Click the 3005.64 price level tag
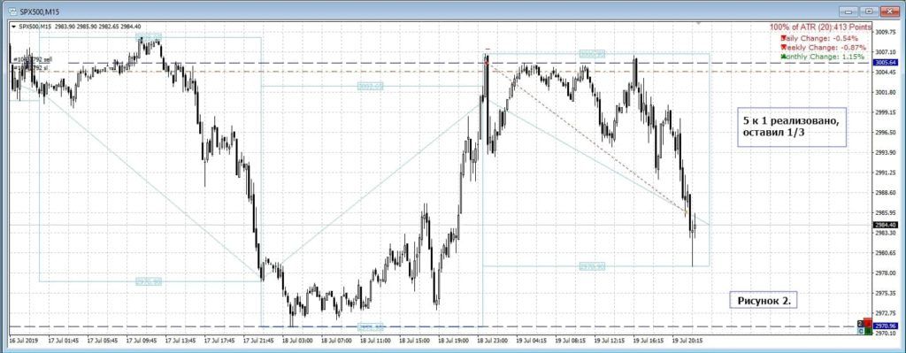 click(x=885, y=63)
